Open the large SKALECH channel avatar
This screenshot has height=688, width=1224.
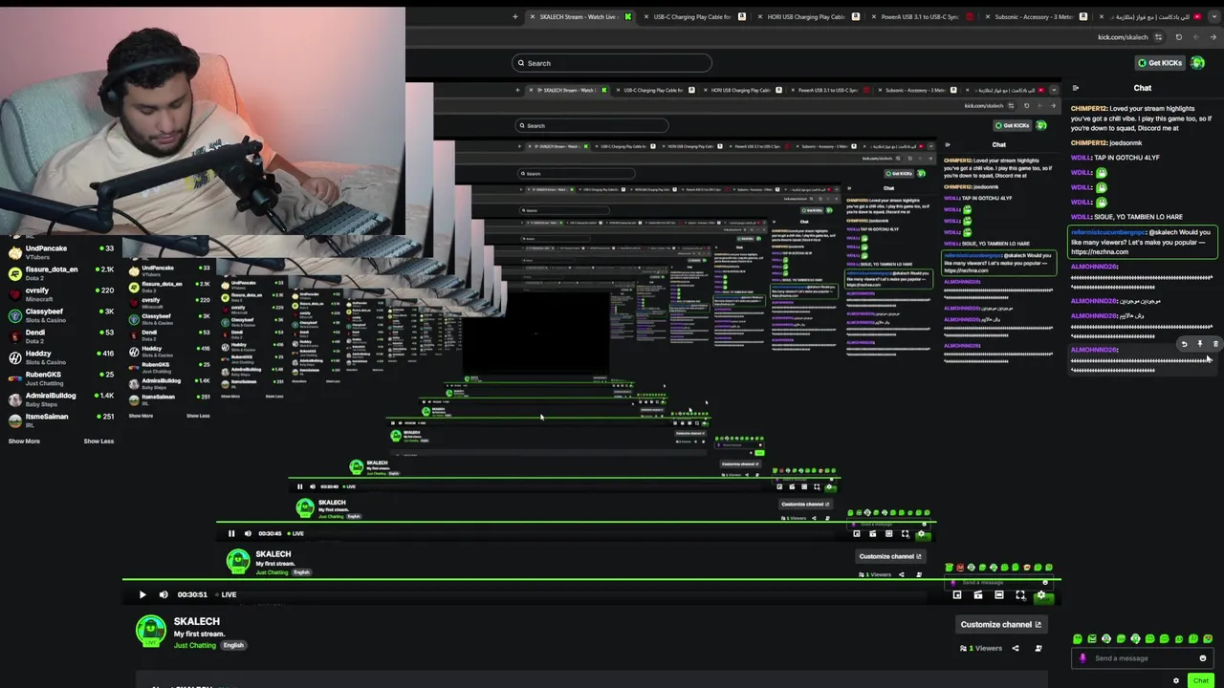tap(151, 632)
